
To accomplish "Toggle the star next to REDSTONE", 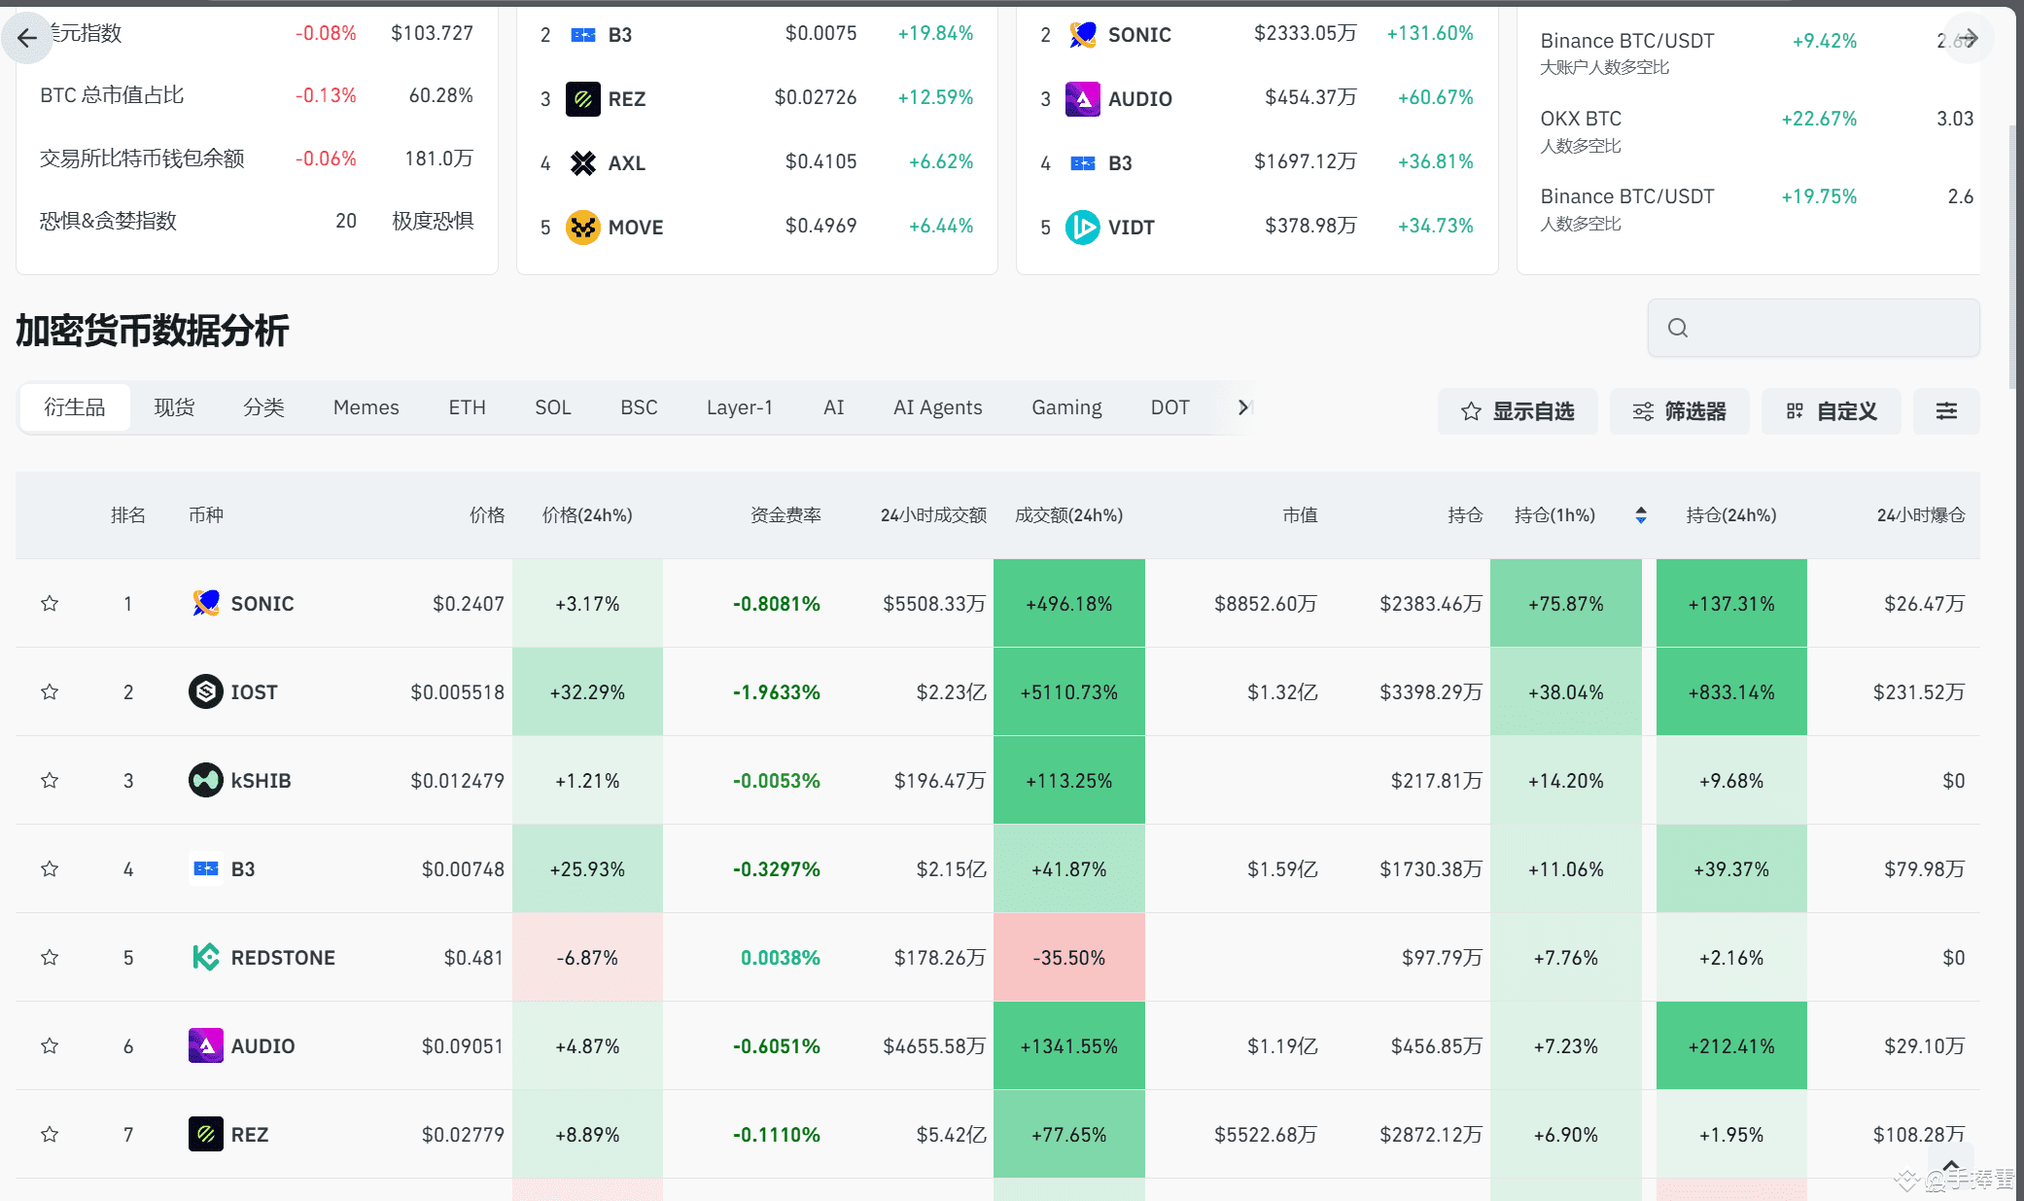I will (50, 957).
